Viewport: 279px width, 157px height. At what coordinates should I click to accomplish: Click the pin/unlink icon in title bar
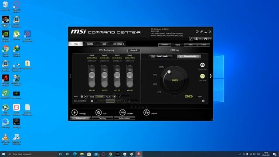[x=201, y=31]
